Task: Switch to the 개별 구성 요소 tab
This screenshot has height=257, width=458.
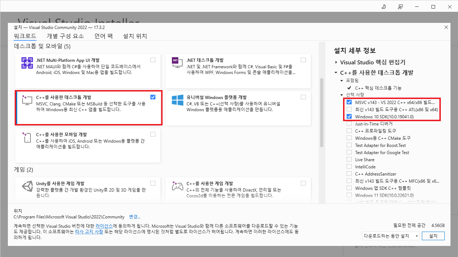Action: coord(65,36)
